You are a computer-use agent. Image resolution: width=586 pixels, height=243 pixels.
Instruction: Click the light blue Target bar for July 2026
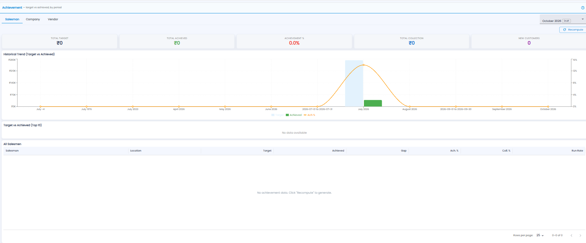pyautogui.click(x=354, y=83)
